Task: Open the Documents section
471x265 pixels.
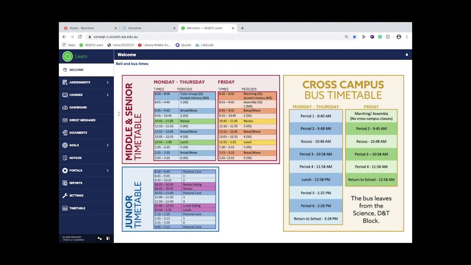Action: [65, 132]
